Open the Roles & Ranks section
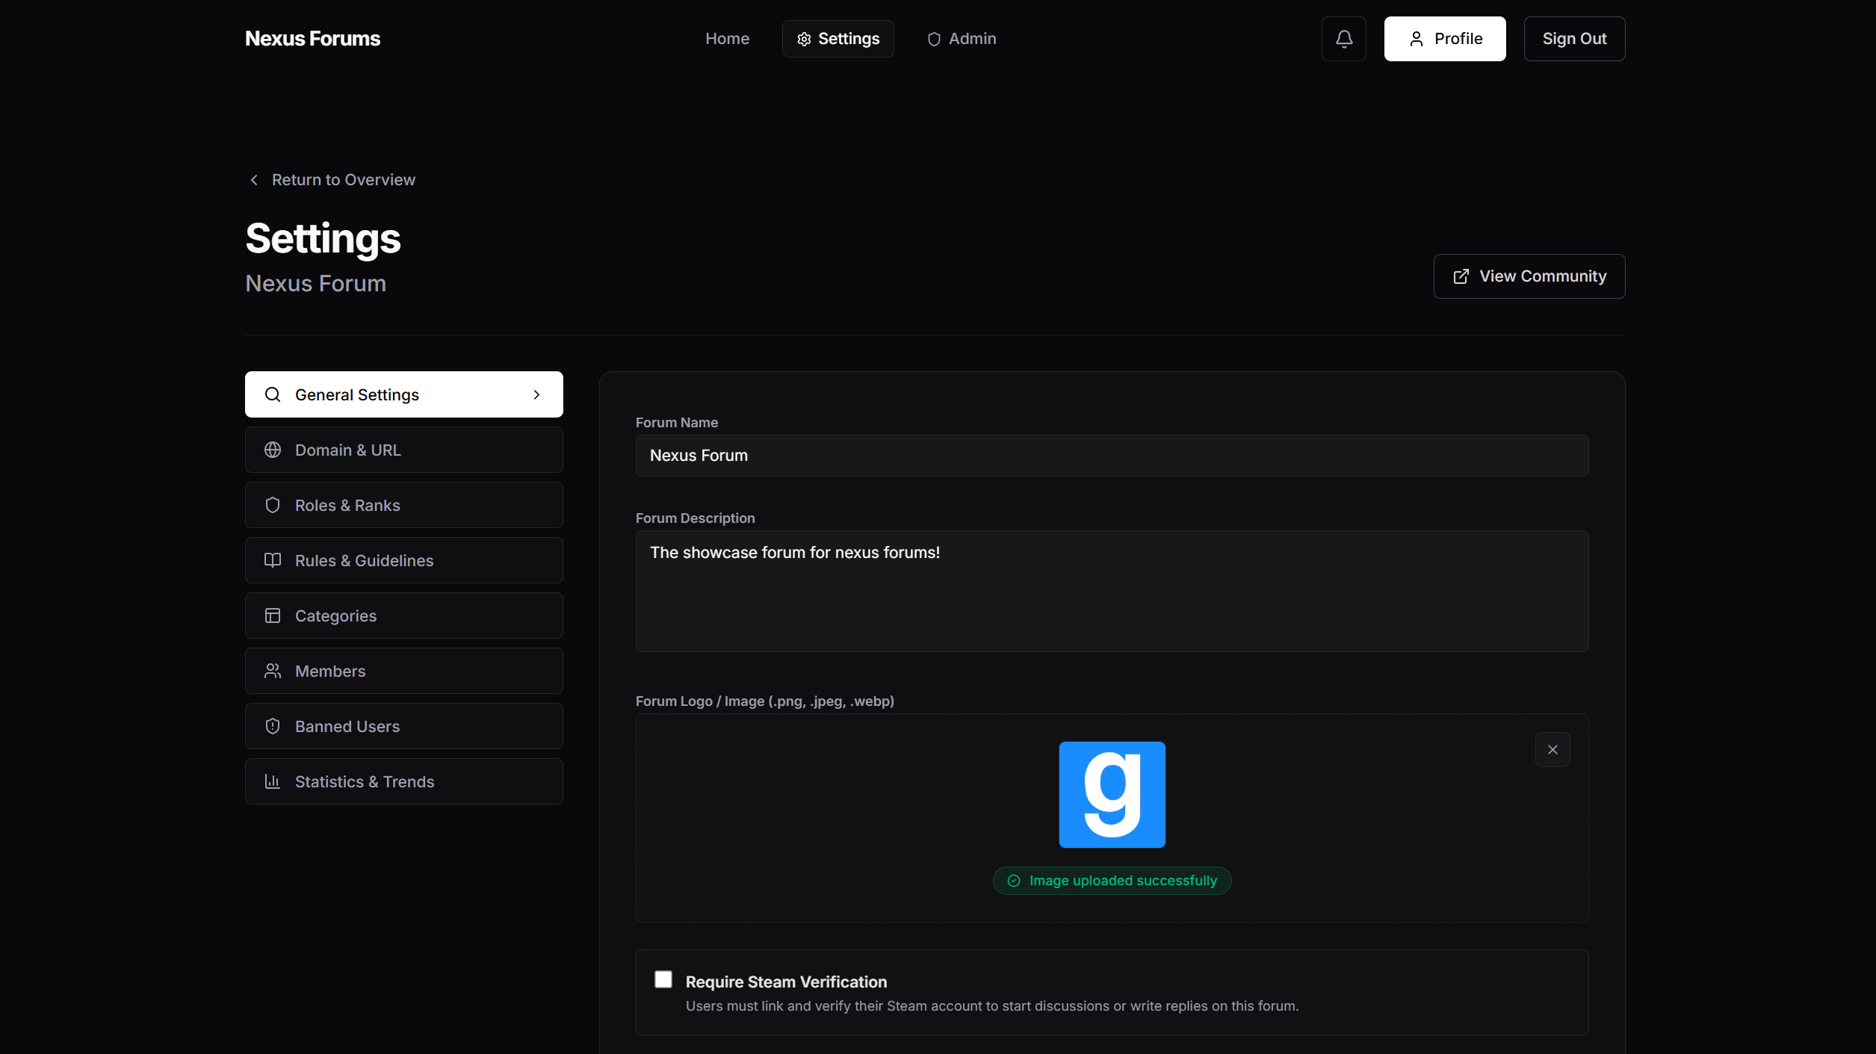 pos(404,505)
